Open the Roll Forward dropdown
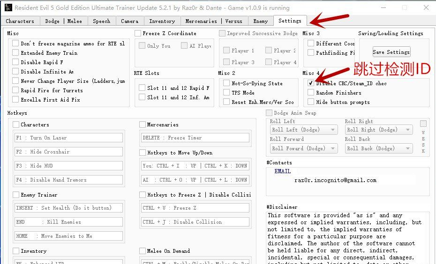Image resolution: width=436 pixels, height=264 pixels. coord(303,148)
